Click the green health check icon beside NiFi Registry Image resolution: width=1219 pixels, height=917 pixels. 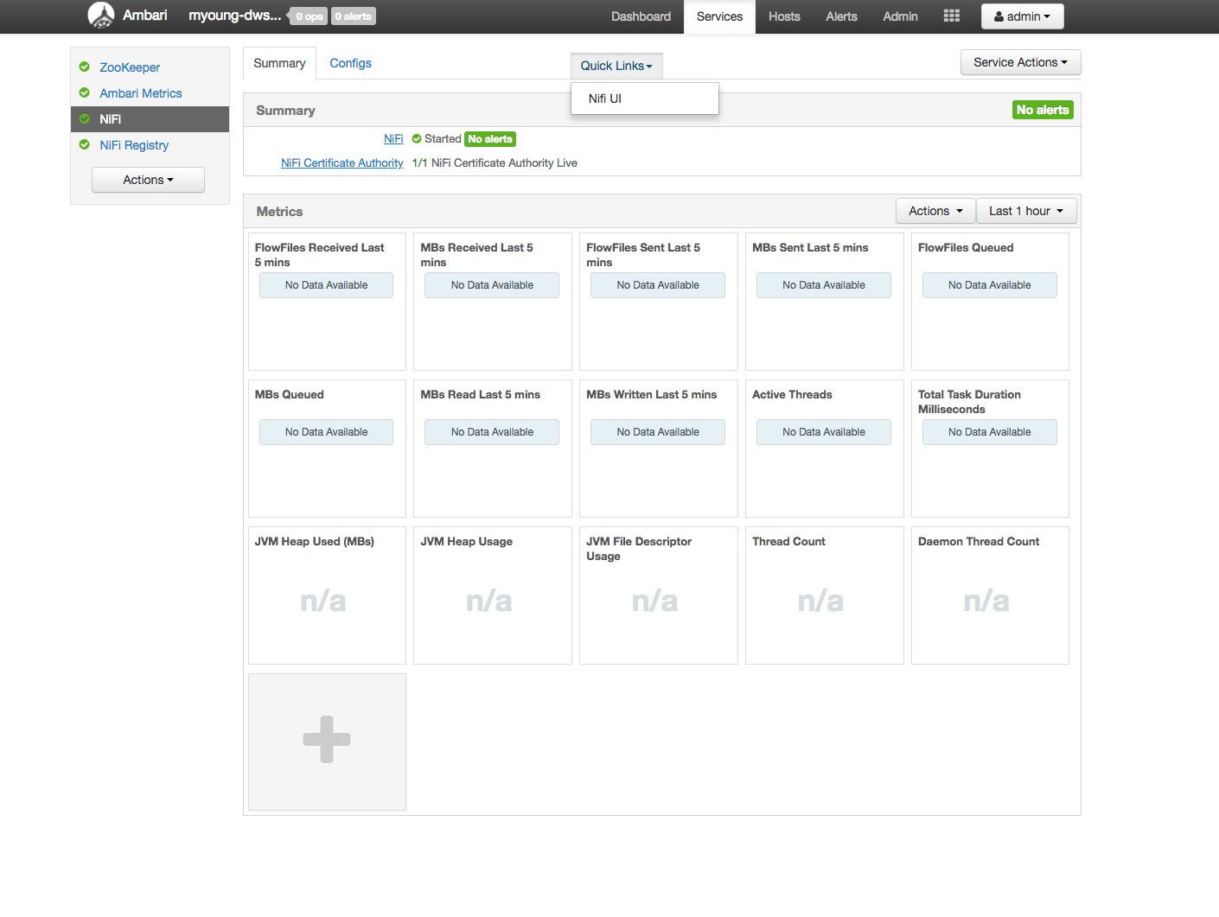[84, 145]
